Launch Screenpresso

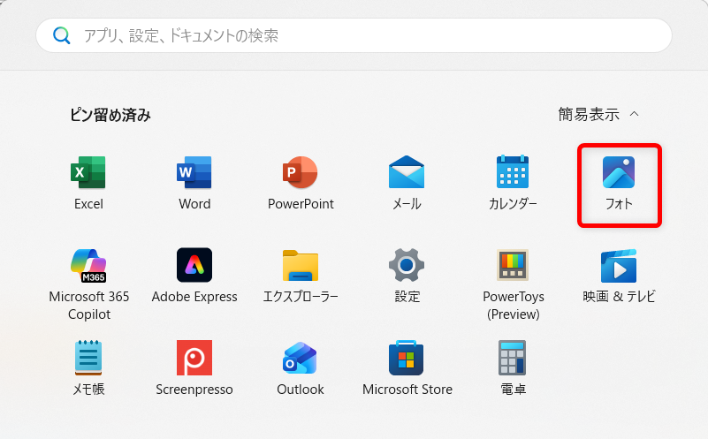point(194,368)
